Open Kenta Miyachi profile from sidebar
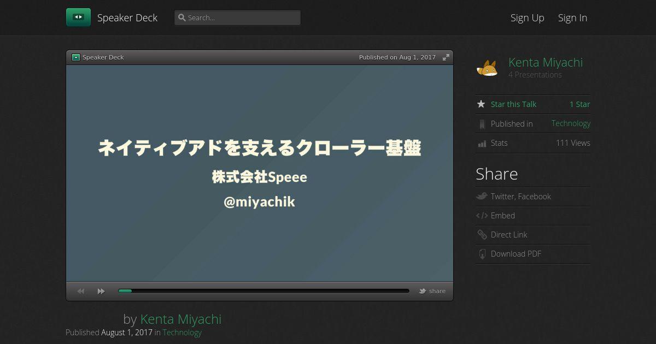Image resolution: width=656 pixels, height=344 pixels. click(x=546, y=62)
